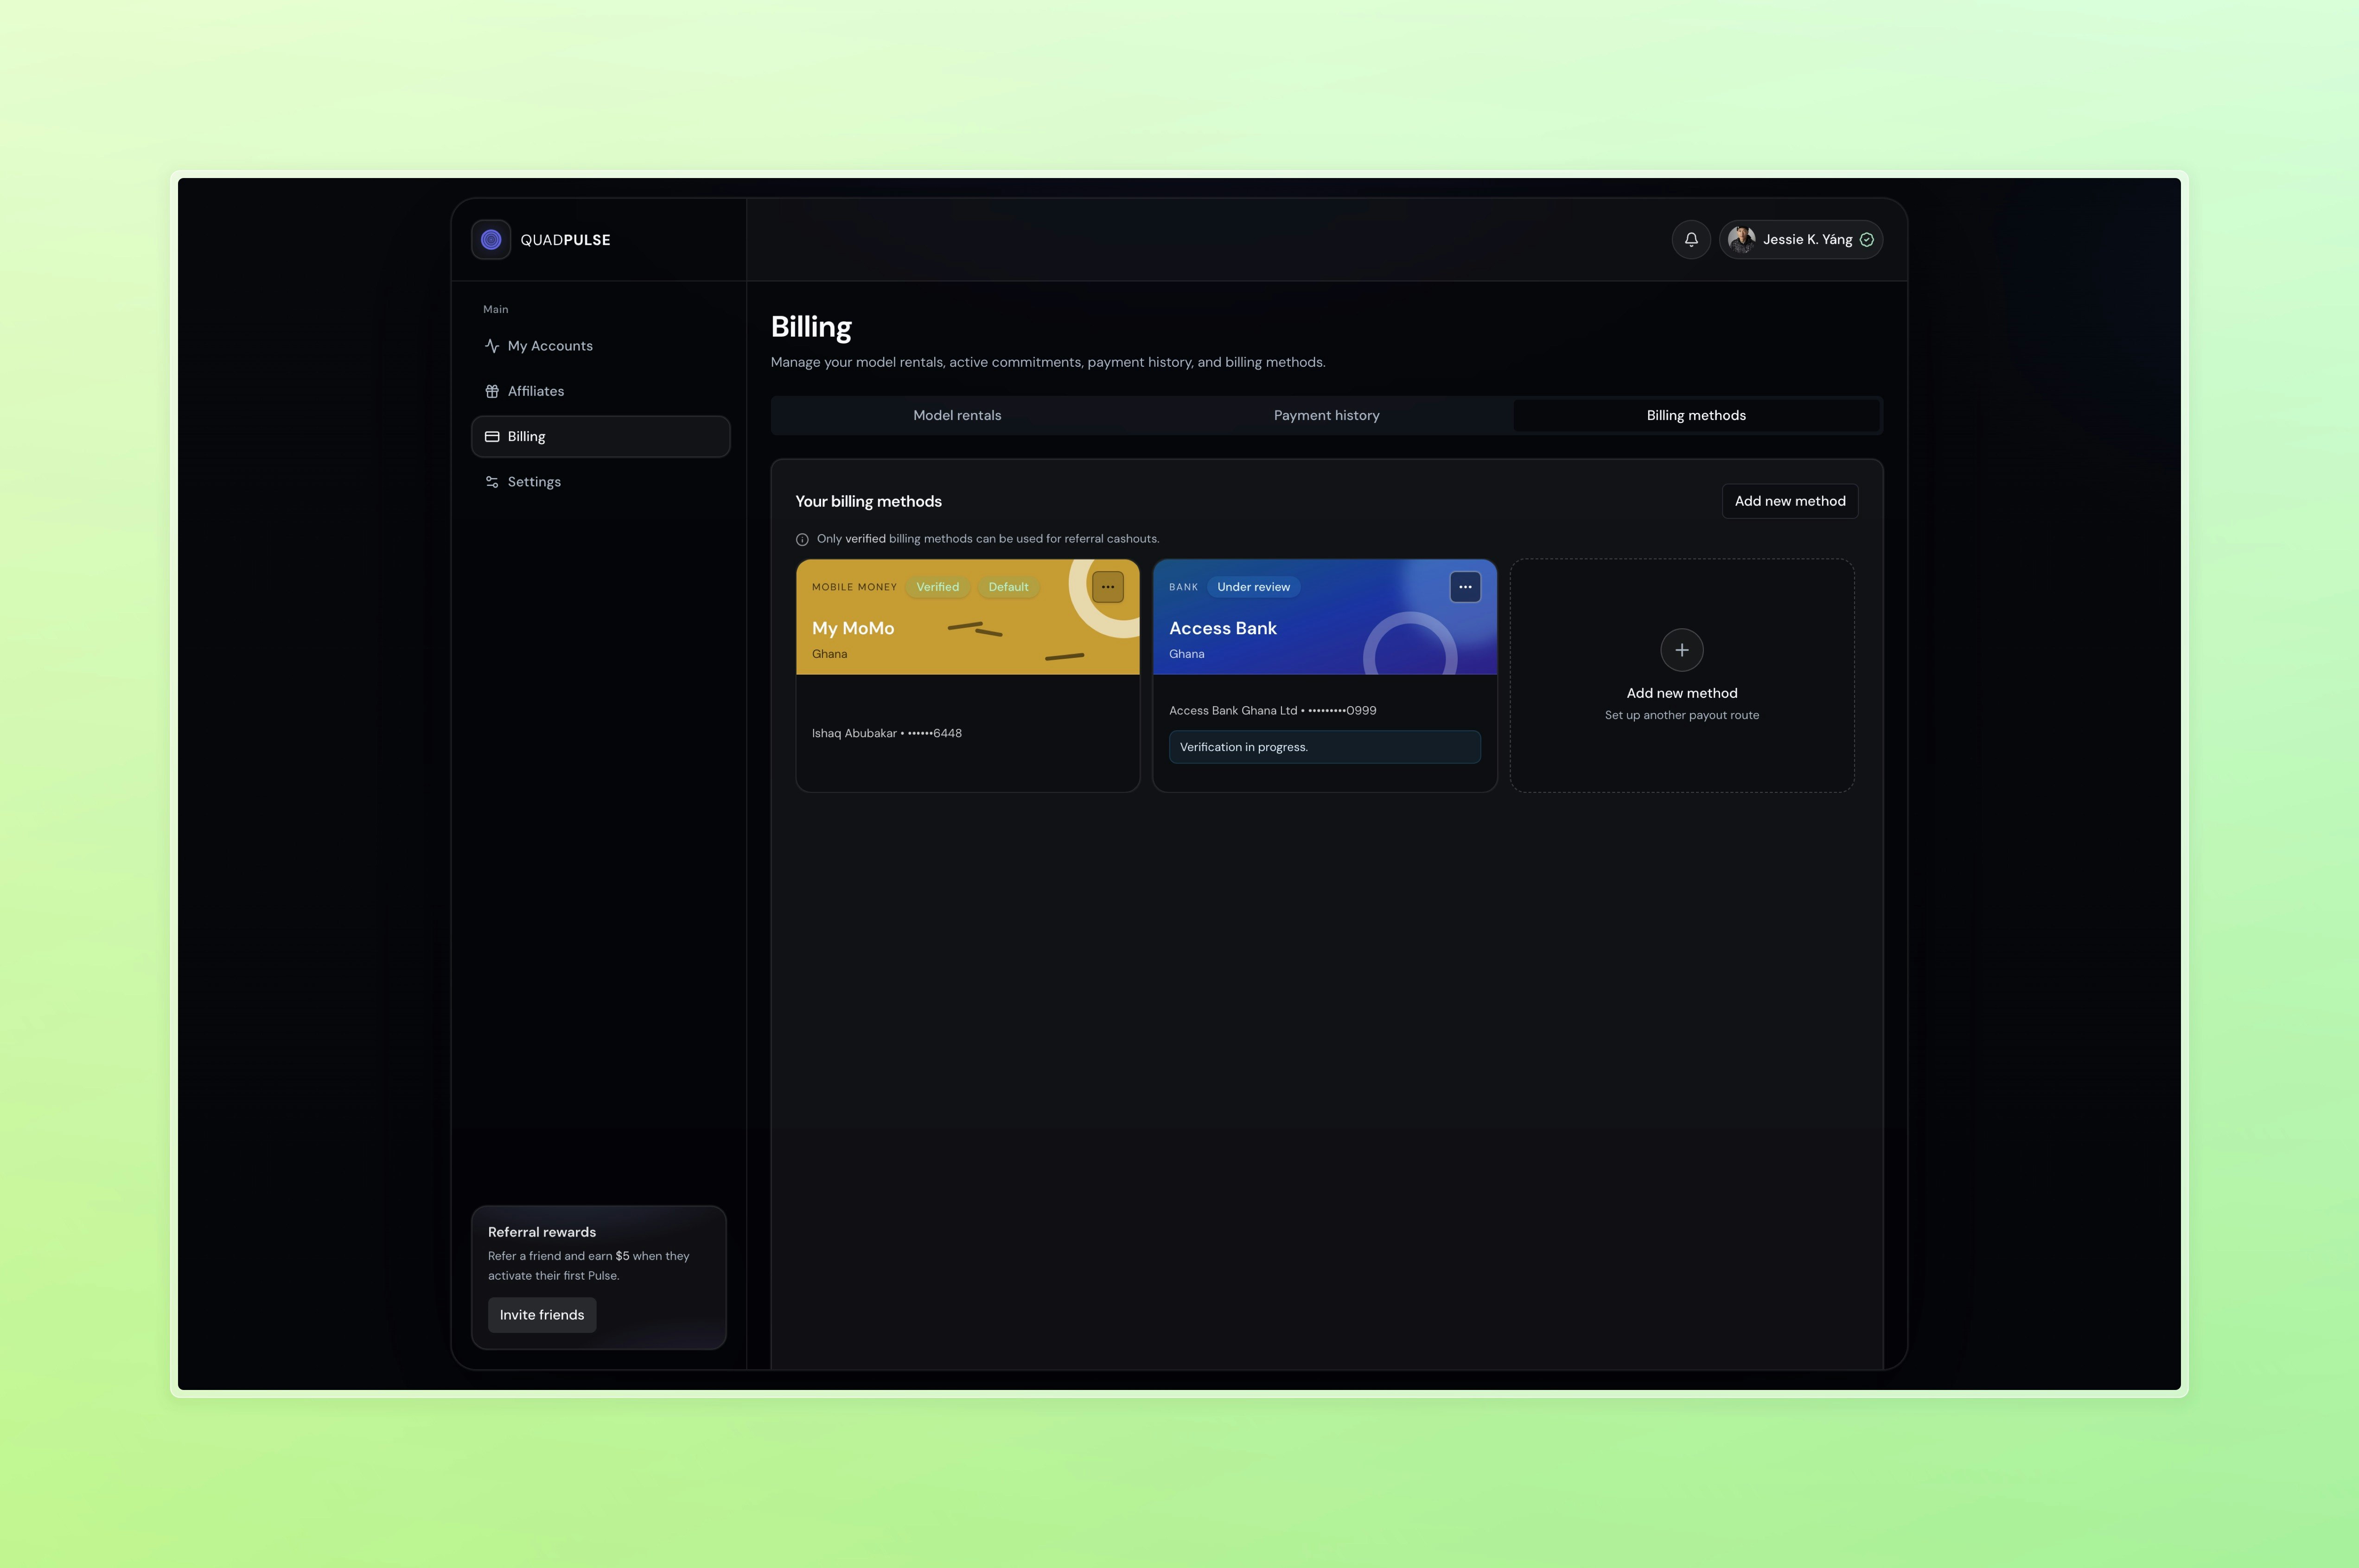The width and height of the screenshot is (2359, 1568).
Task: Open the Access Bank card options menu
Action: click(1464, 587)
